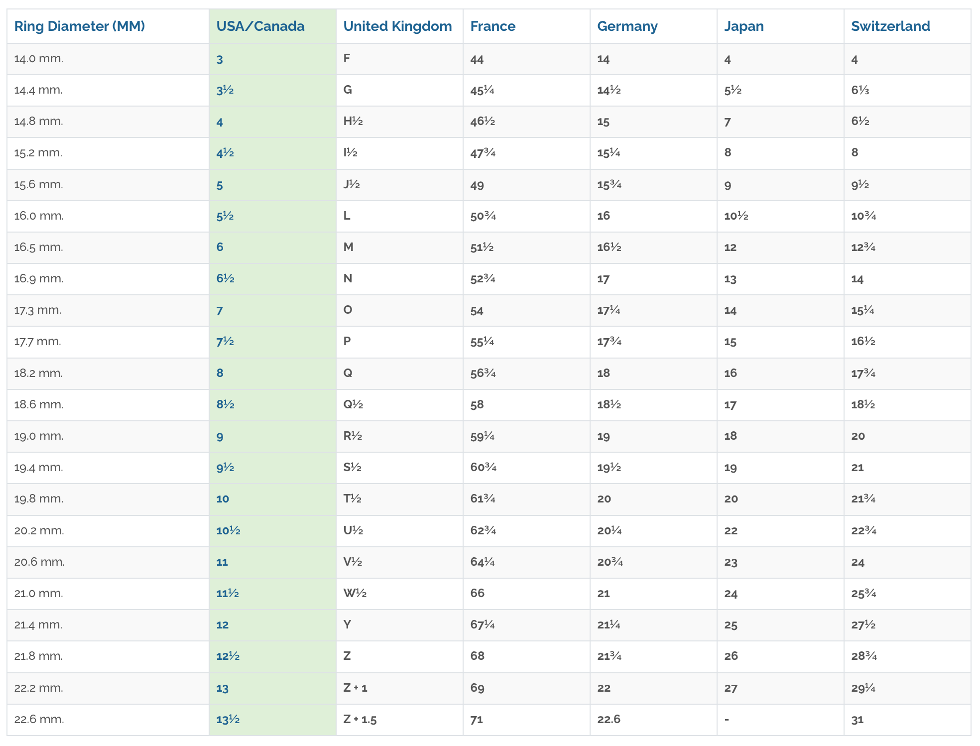Select the 15.6 mm. diameter cell
980x746 pixels.
point(108,185)
